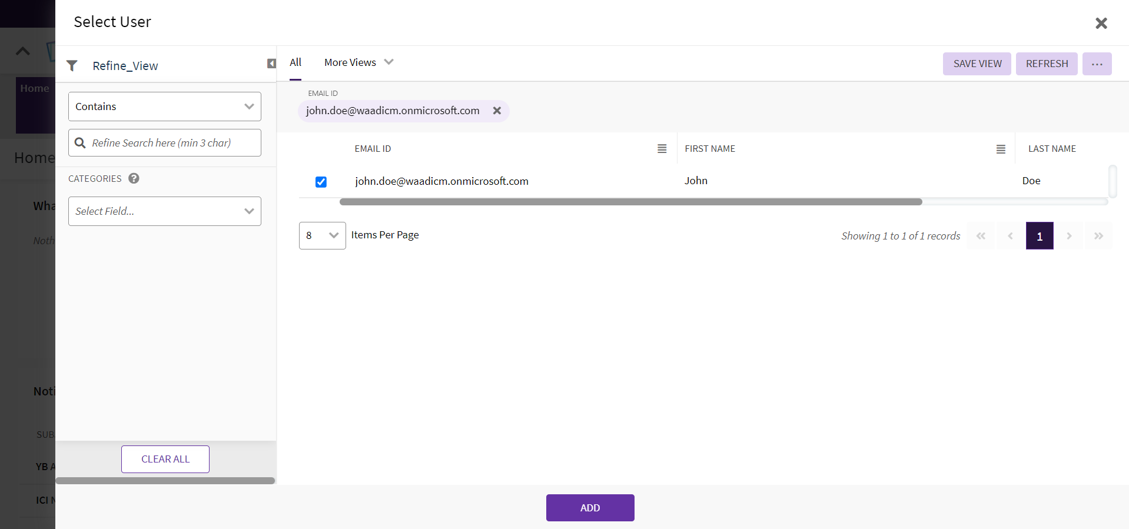Image resolution: width=1129 pixels, height=529 pixels.
Task: Close the Select User dialog
Action: coord(1101,23)
